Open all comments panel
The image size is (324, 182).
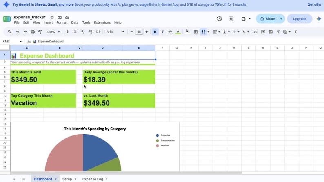[x=231, y=19]
